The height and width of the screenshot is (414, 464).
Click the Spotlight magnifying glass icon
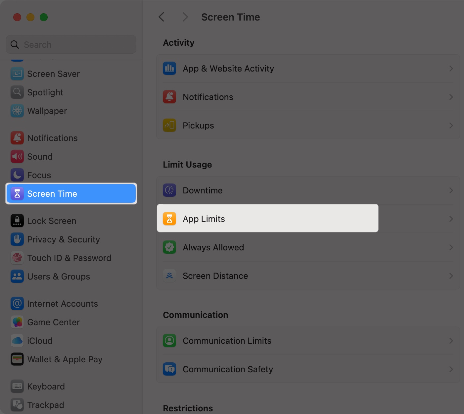coord(17,92)
